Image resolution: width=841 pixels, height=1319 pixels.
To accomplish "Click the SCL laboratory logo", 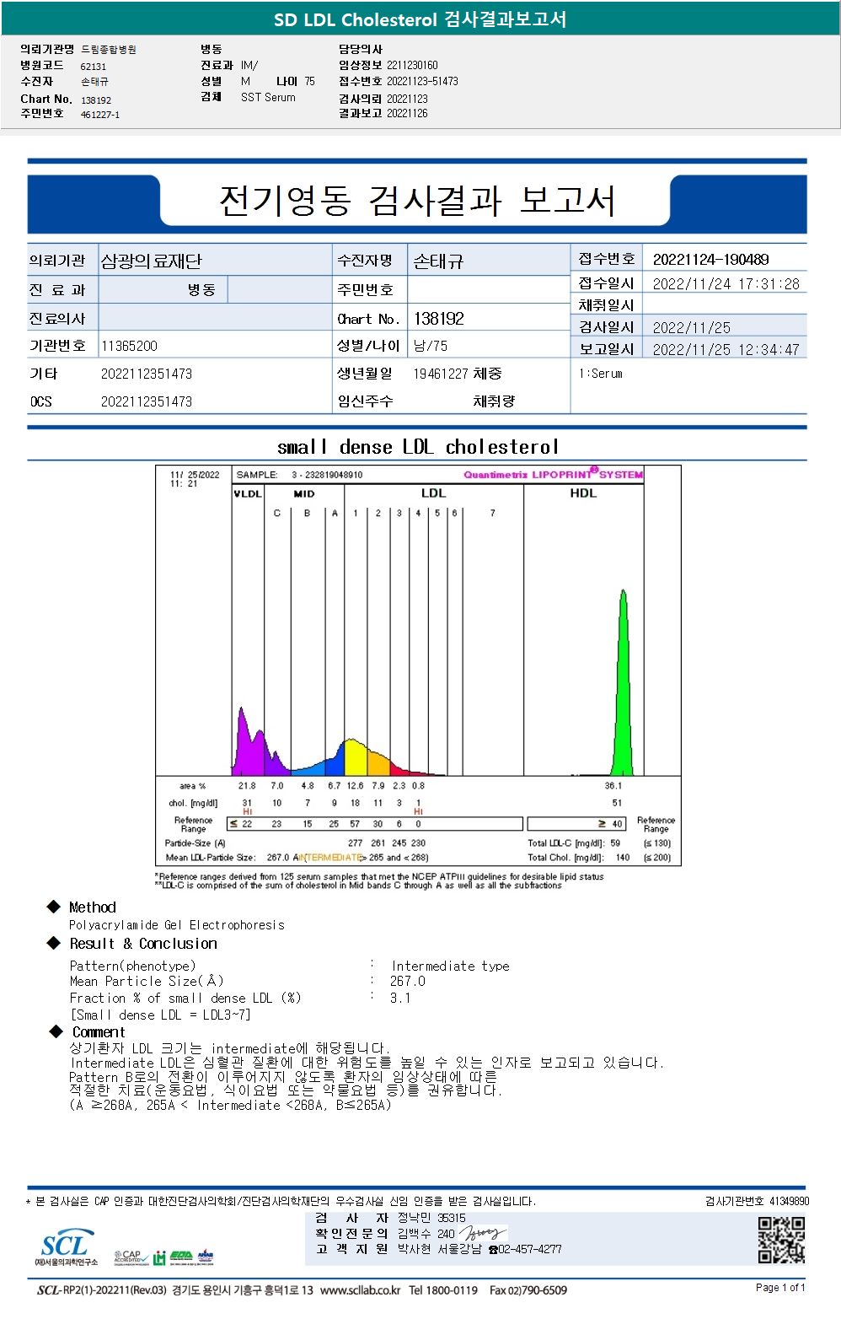I will point(66,1248).
